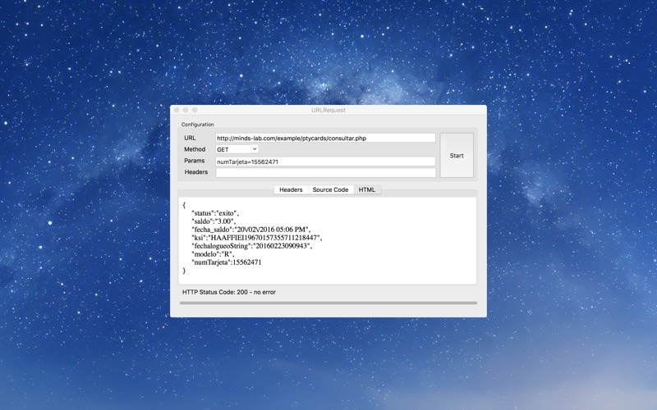Viewport: 657px width, 410px height.
Task: Click the Configuration section label
Action: [x=197, y=125]
